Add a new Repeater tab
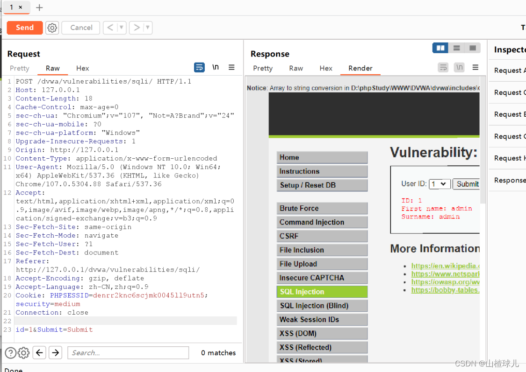The width and height of the screenshot is (526, 372). point(39,7)
